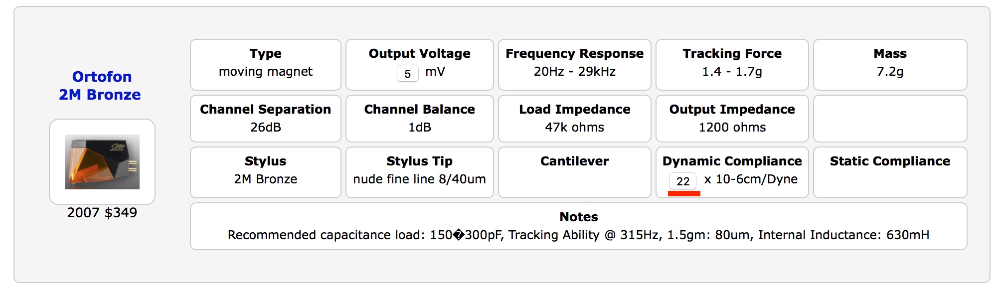Select the Type moving magnet cell
Viewport: 1001px width, 289px height.
[265, 65]
